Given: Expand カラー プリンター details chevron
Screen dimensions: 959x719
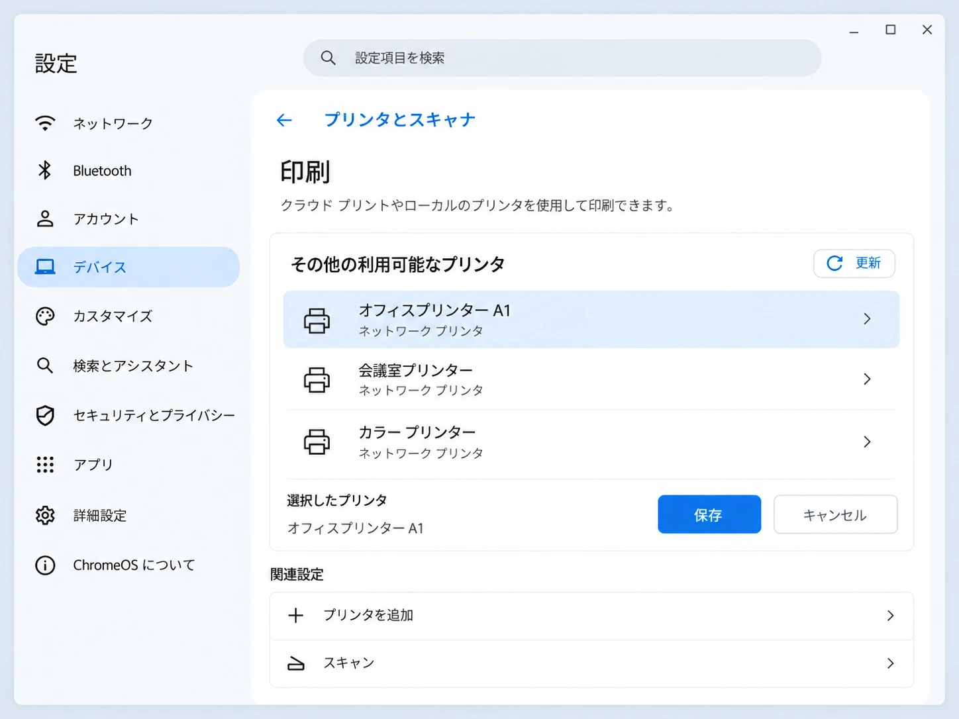Looking at the screenshot, I should point(867,442).
